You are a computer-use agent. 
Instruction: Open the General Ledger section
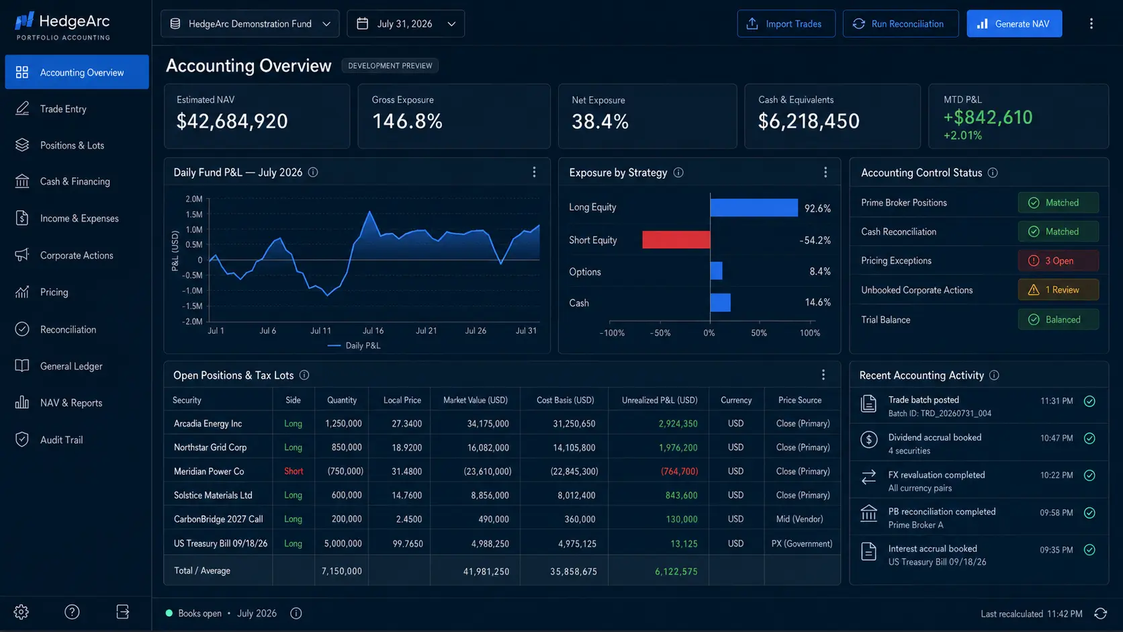(77, 366)
